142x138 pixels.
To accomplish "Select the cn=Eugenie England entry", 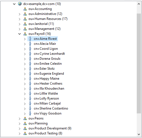I will tap(49, 74).
